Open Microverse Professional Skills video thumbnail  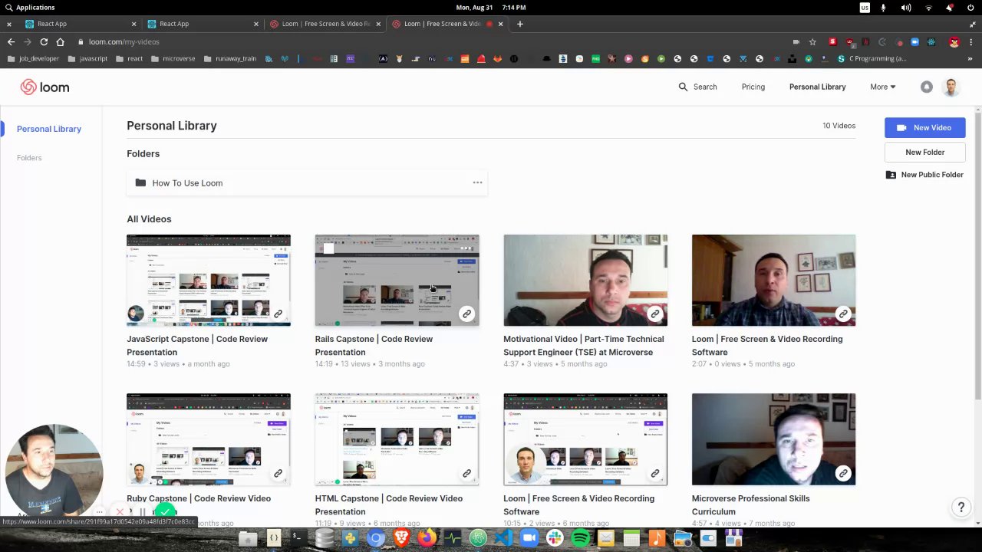pyautogui.click(x=773, y=439)
